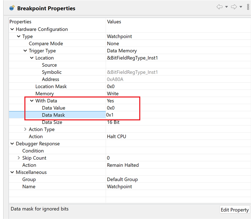Open the view menu (three dots)

point(248,7)
